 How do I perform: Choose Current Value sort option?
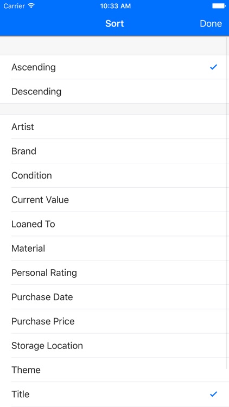114,200
